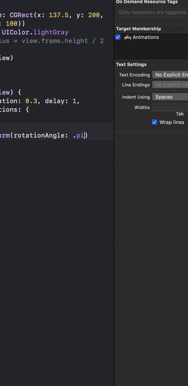Click the Widths label in Text Settings
Screen dimensions: 188x386
[x=142, y=107]
